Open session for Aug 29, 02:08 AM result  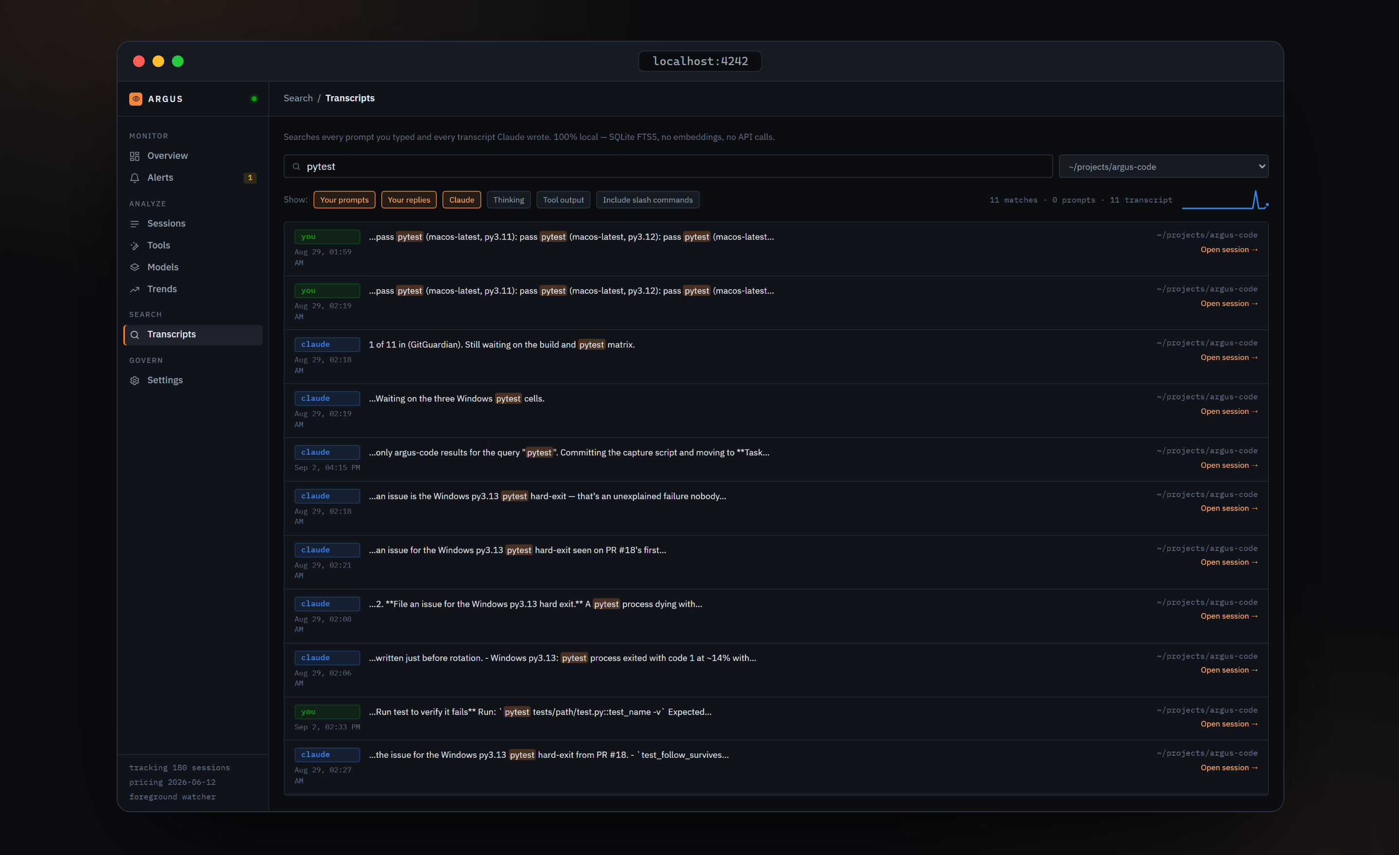pyautogui.click(x=1228, y=616)
